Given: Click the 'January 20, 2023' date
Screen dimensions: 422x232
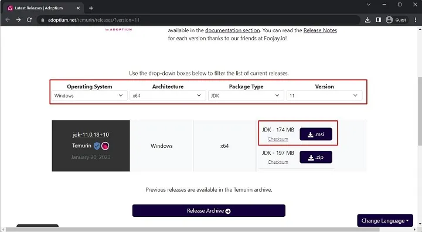Looking at the screenshot, I should [x=91, y=157].
